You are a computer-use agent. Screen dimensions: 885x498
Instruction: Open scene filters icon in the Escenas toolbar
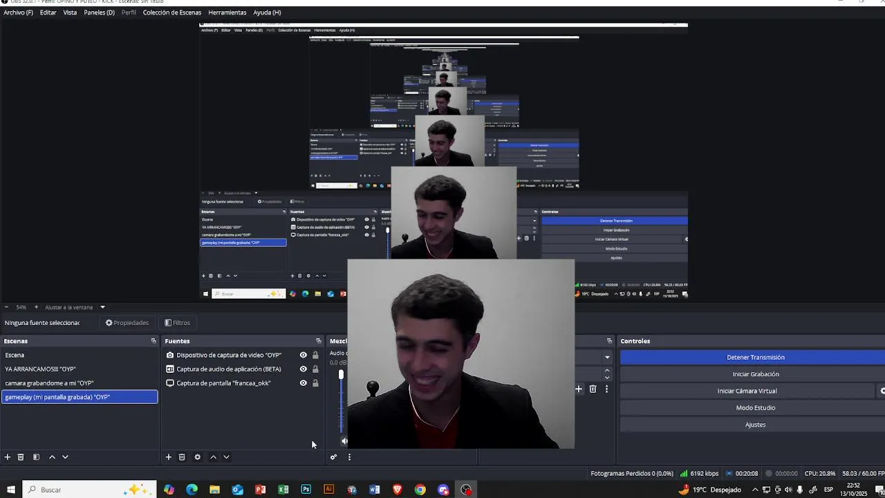tap(36, 457)
